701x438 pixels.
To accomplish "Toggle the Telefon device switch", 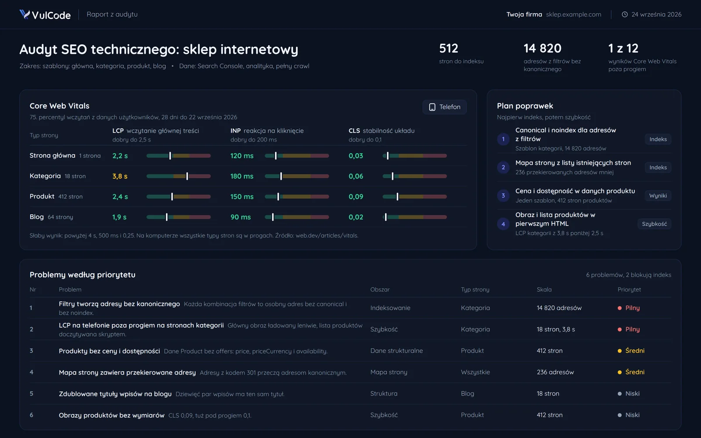I will (x=445, y=107).
